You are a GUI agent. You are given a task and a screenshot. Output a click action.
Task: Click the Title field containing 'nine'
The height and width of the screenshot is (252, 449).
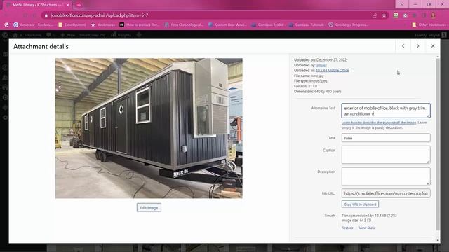coord(386,138)
